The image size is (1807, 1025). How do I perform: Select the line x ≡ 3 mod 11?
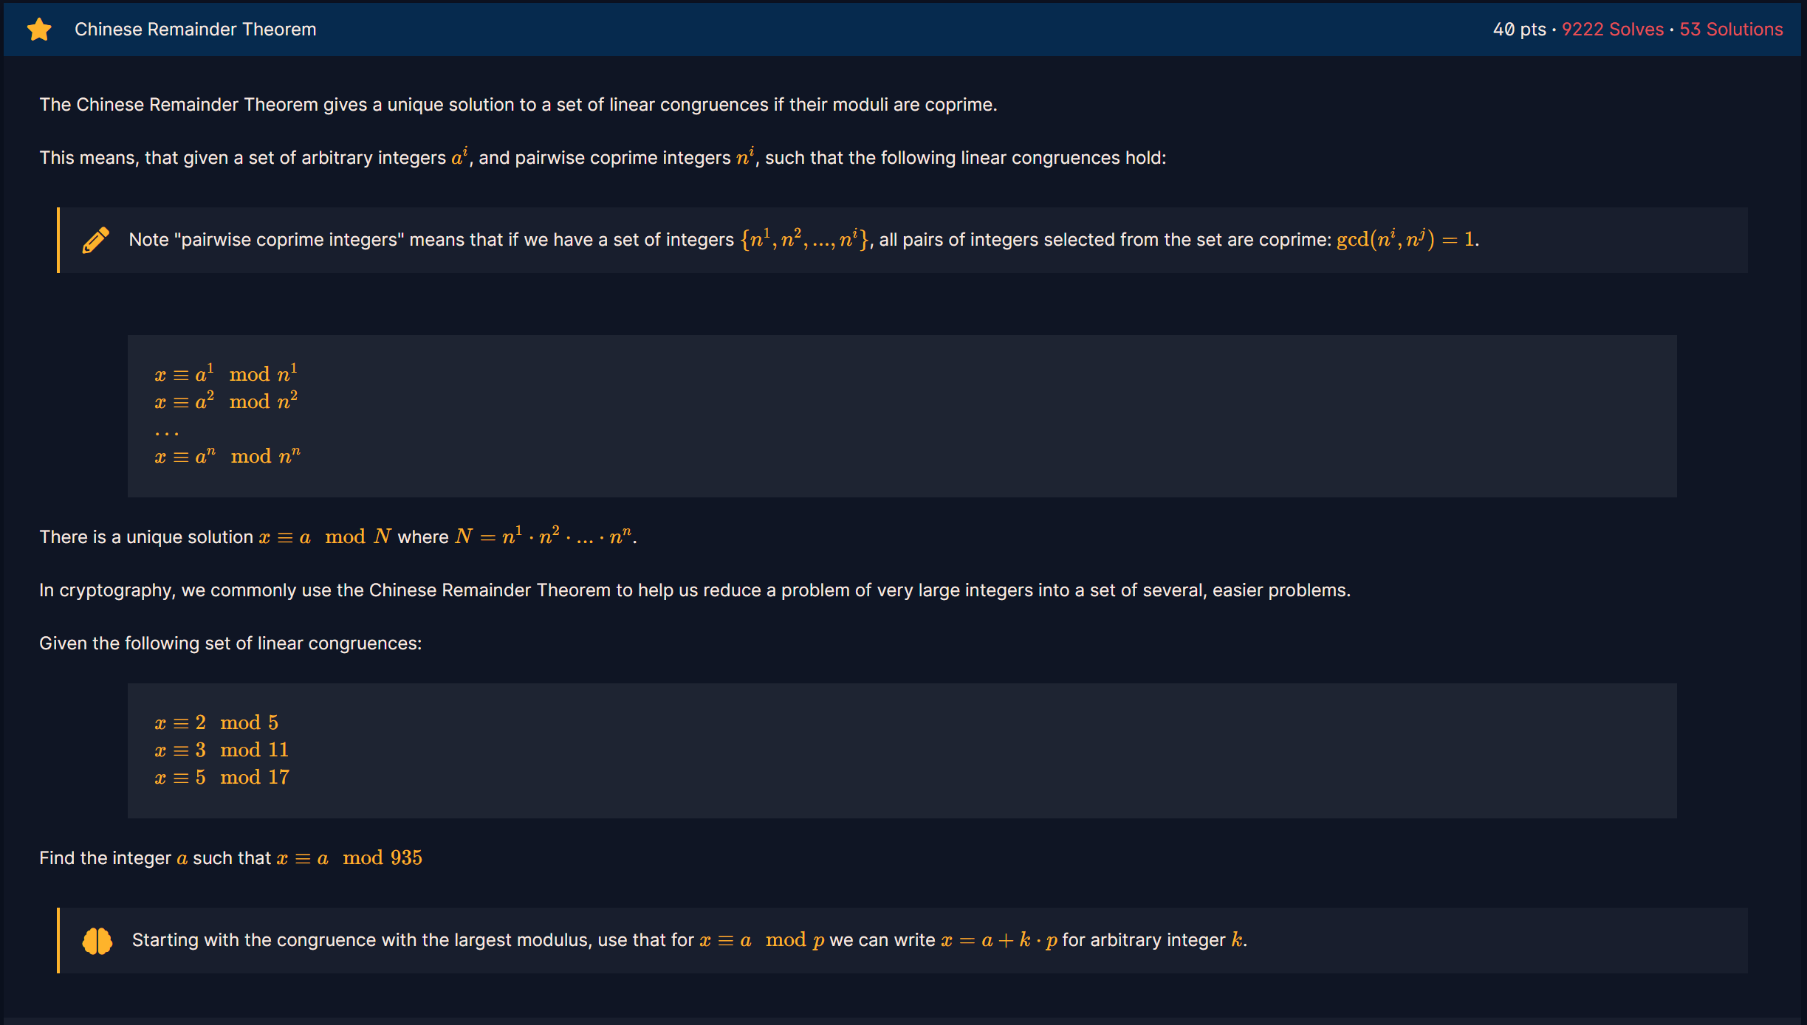pos(222,750)
